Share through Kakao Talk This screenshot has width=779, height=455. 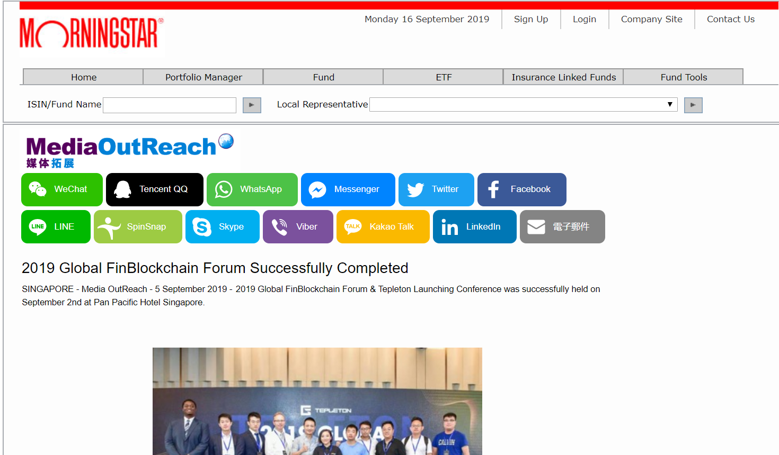tap(383, 226)
